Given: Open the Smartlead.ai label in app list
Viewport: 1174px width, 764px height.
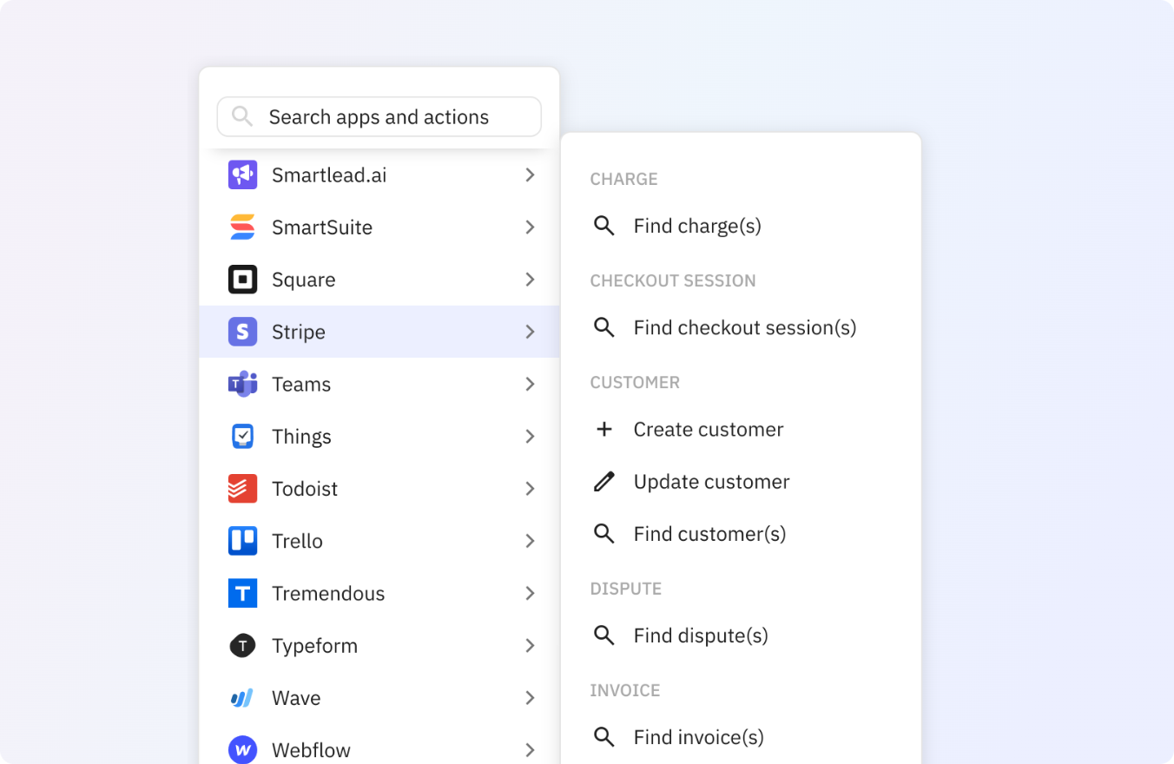Looking at the screenshot, I should 329,175.
